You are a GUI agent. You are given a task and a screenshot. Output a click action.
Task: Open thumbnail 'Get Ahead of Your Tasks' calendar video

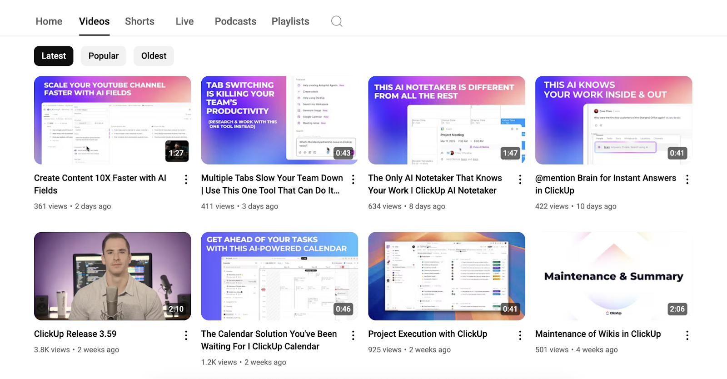tap(279, 276)
